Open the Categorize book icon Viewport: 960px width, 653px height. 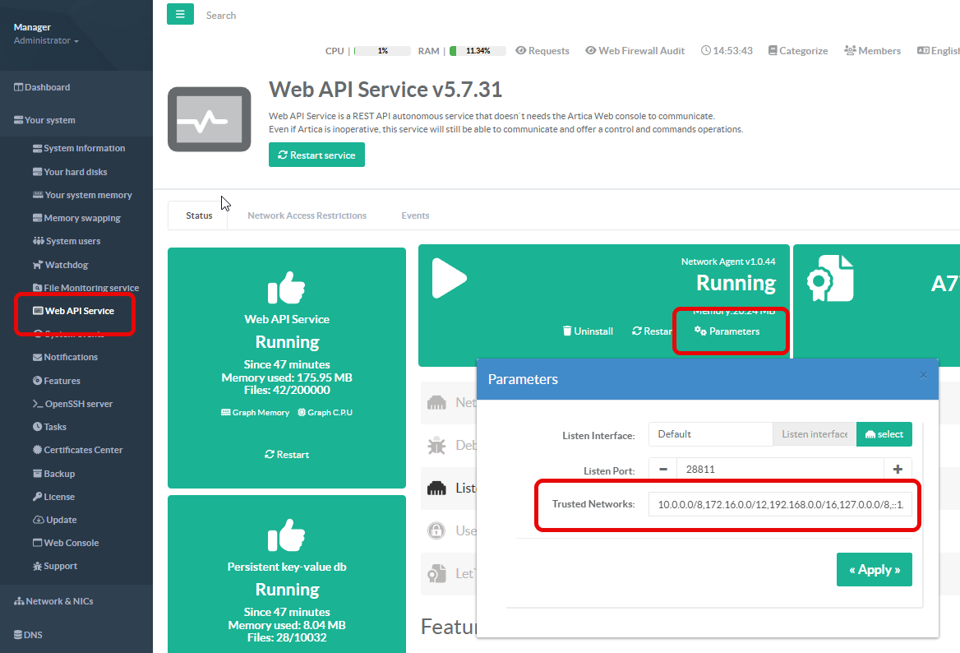point(772,51)
